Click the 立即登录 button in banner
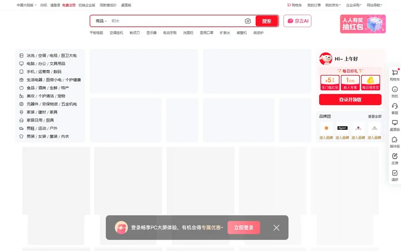 pos(244,228)
